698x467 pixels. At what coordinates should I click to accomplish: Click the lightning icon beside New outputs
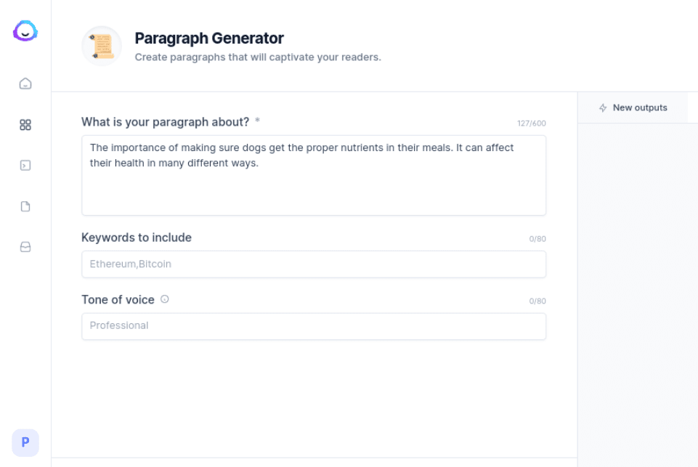603,107
